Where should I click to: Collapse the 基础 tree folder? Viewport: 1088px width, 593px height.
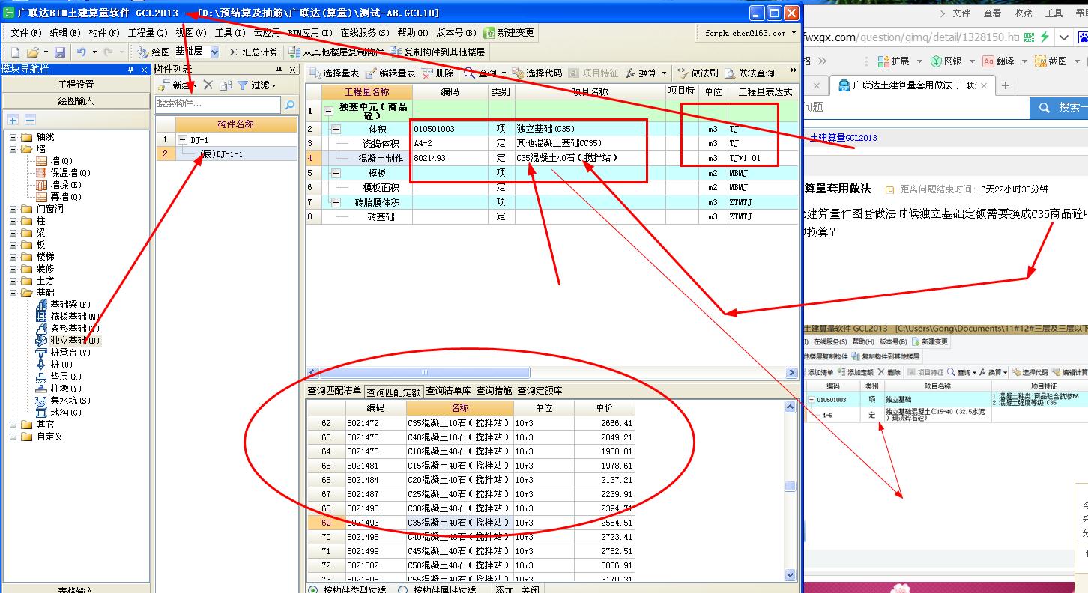coord(13,293)
